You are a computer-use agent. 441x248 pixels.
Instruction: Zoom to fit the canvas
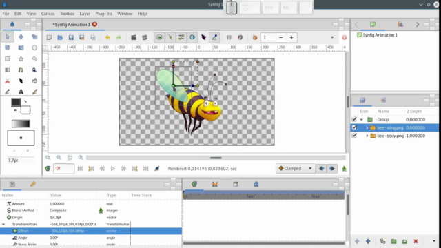(x=70, y=158)
